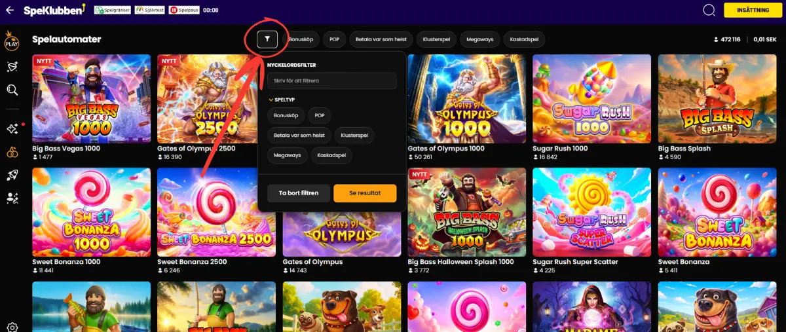Go back with the top-left arrow
This screenshot has height=332, width=786.
click(10, 10)
